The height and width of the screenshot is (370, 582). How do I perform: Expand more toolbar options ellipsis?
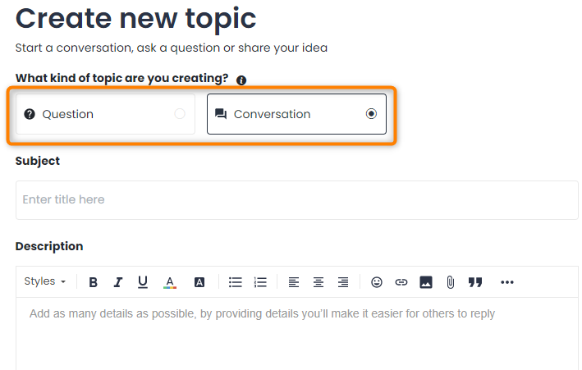(507, 282)
